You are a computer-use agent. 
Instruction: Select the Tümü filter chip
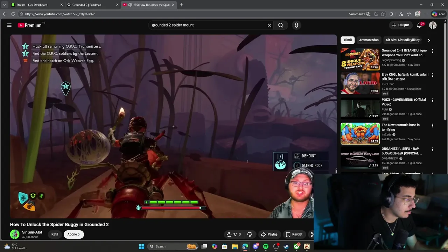pos(348,40)
